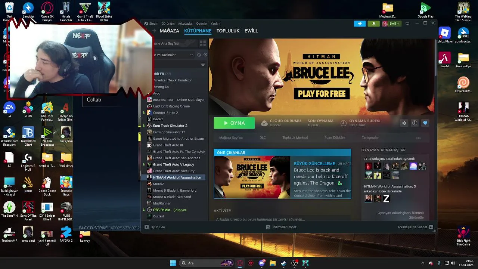The height and width of the screenshot is (269, 478).
Task: Toggle HITMAN favorite heart icon
Action: coord(425,123)
